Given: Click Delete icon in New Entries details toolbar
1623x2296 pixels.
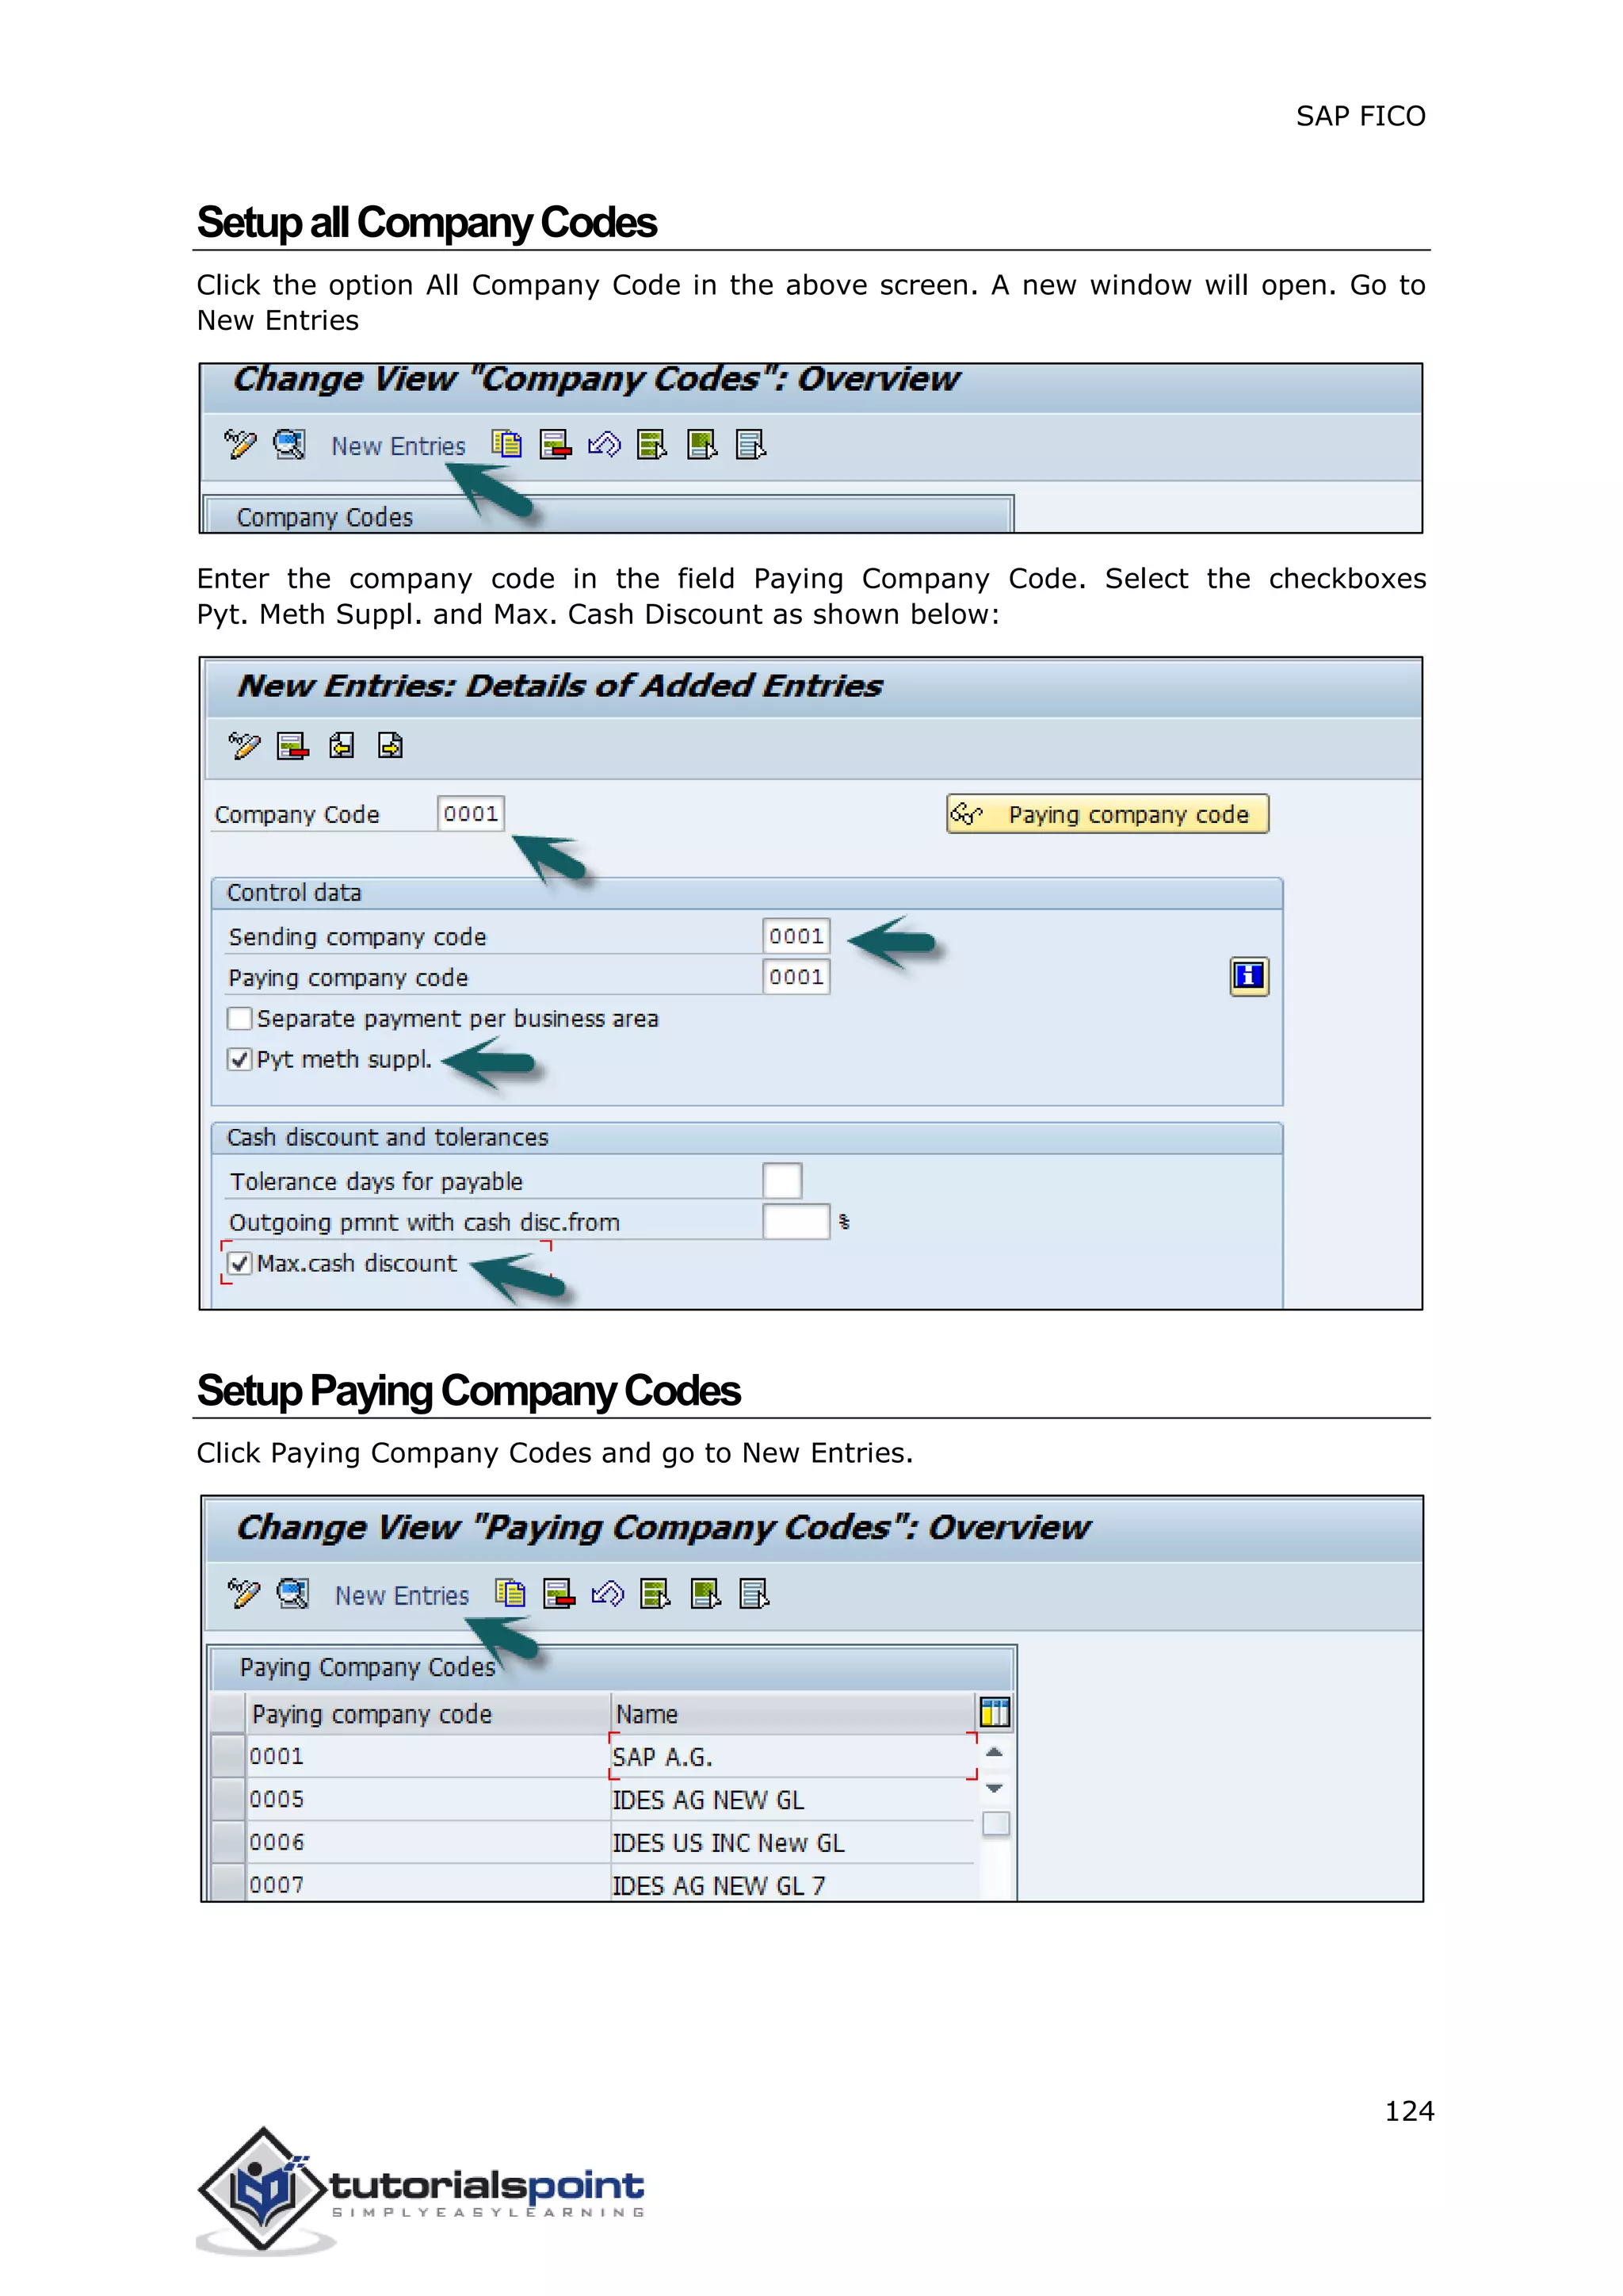Looking at the screenshot, I should click(x=292, y=746).
